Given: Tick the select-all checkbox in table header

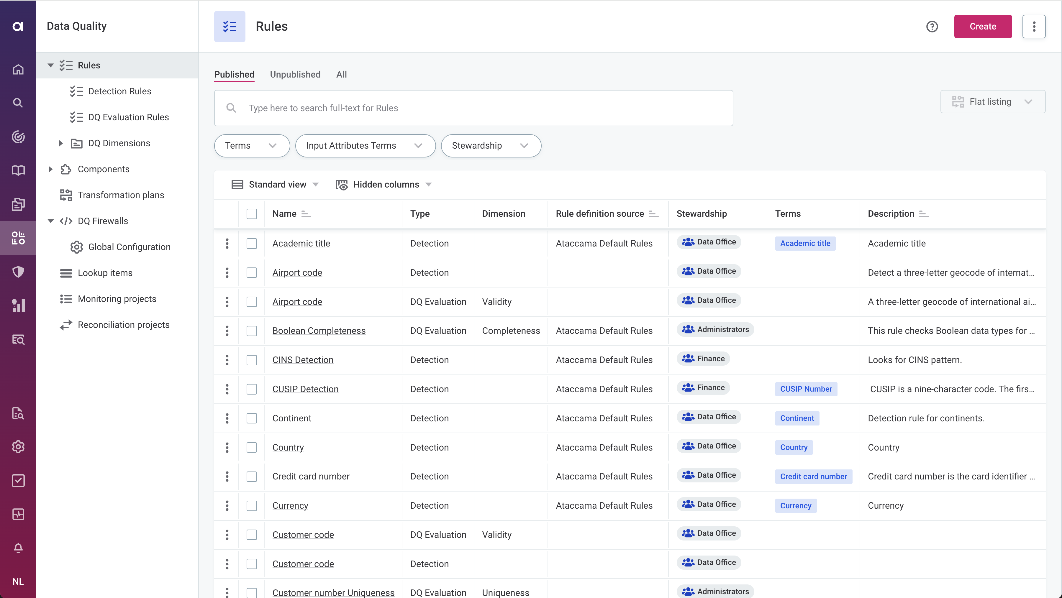Looking at the screenshot, I should tap(251, 213).
